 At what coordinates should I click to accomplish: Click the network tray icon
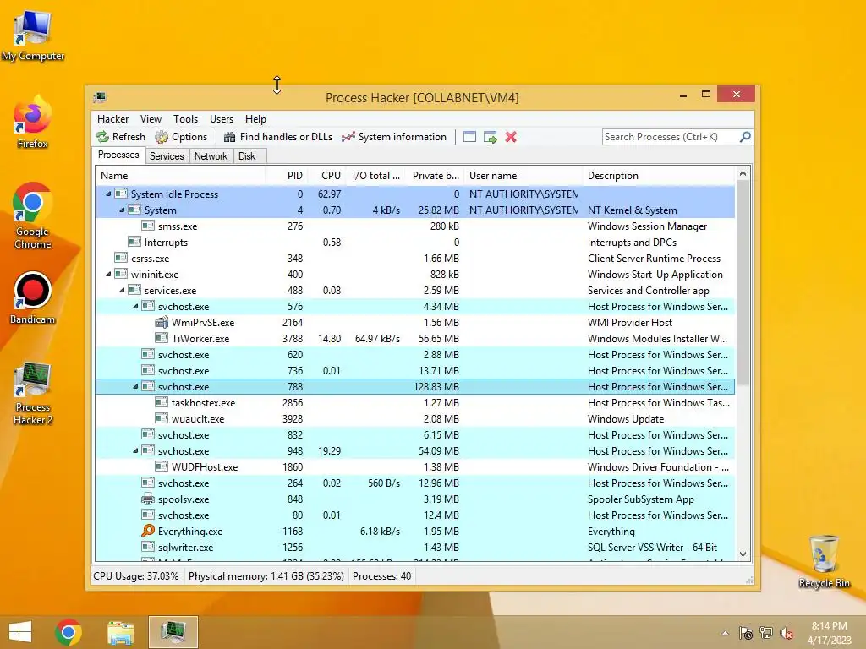pyautogui.click(x=766, y=633)
